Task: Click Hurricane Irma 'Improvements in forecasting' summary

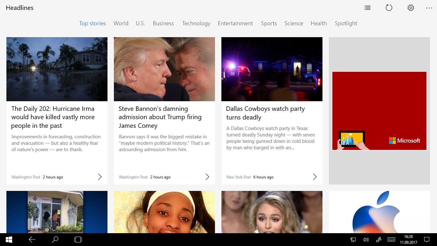Action: pos(56,143)
